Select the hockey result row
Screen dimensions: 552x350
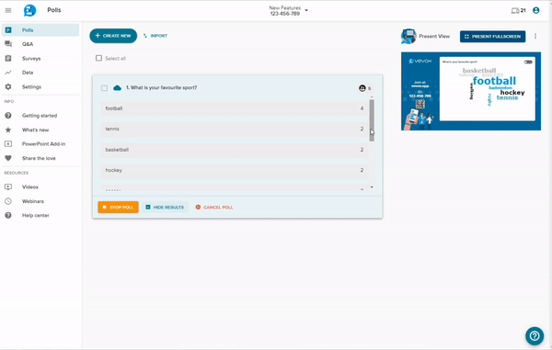tap(234, 170)
